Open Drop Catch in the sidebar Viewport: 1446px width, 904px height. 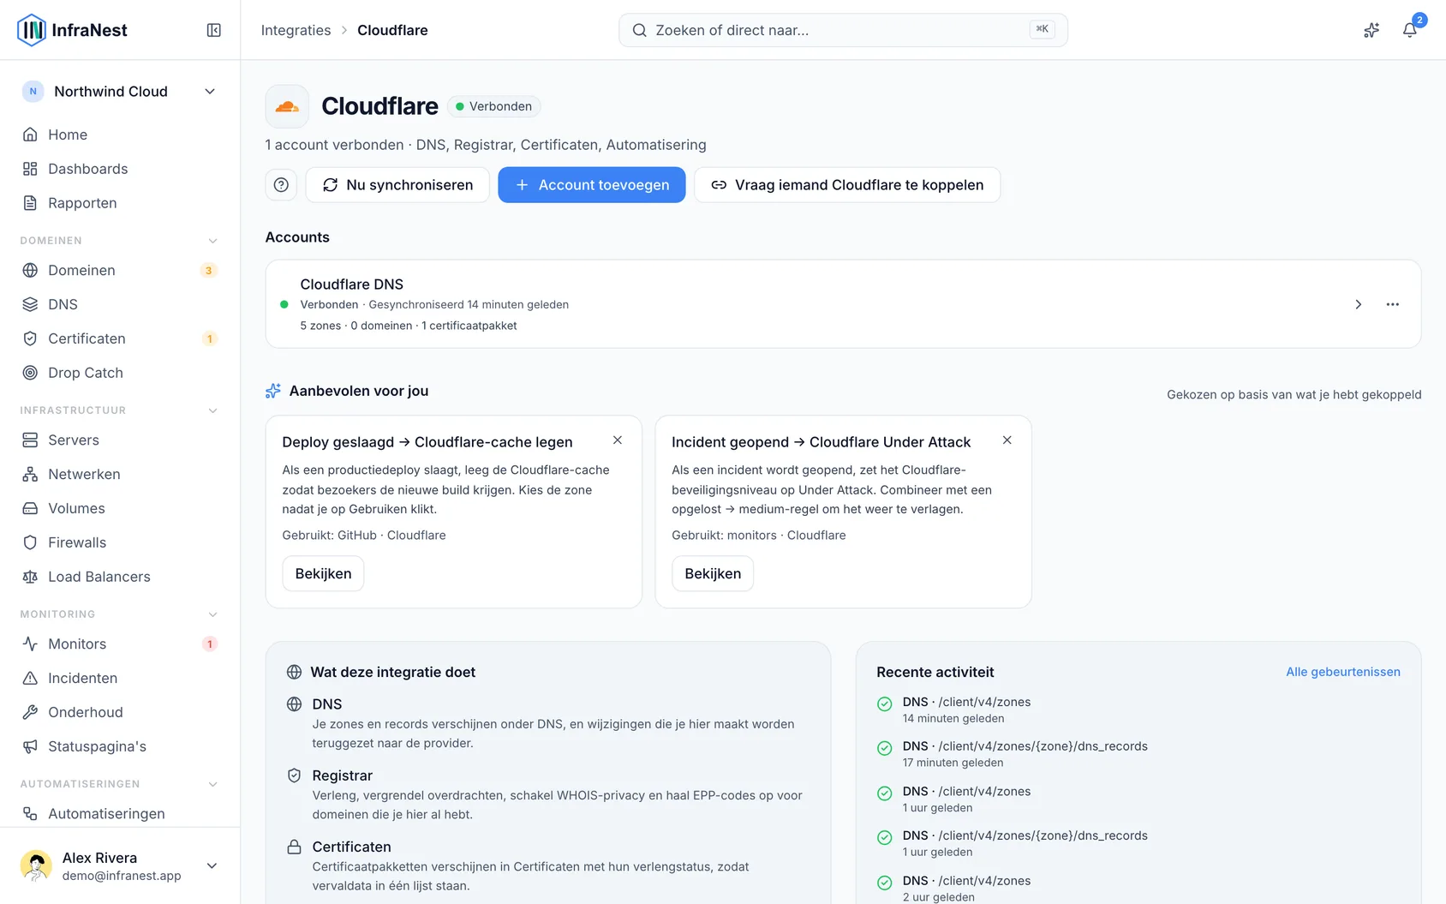coord(120,373)
